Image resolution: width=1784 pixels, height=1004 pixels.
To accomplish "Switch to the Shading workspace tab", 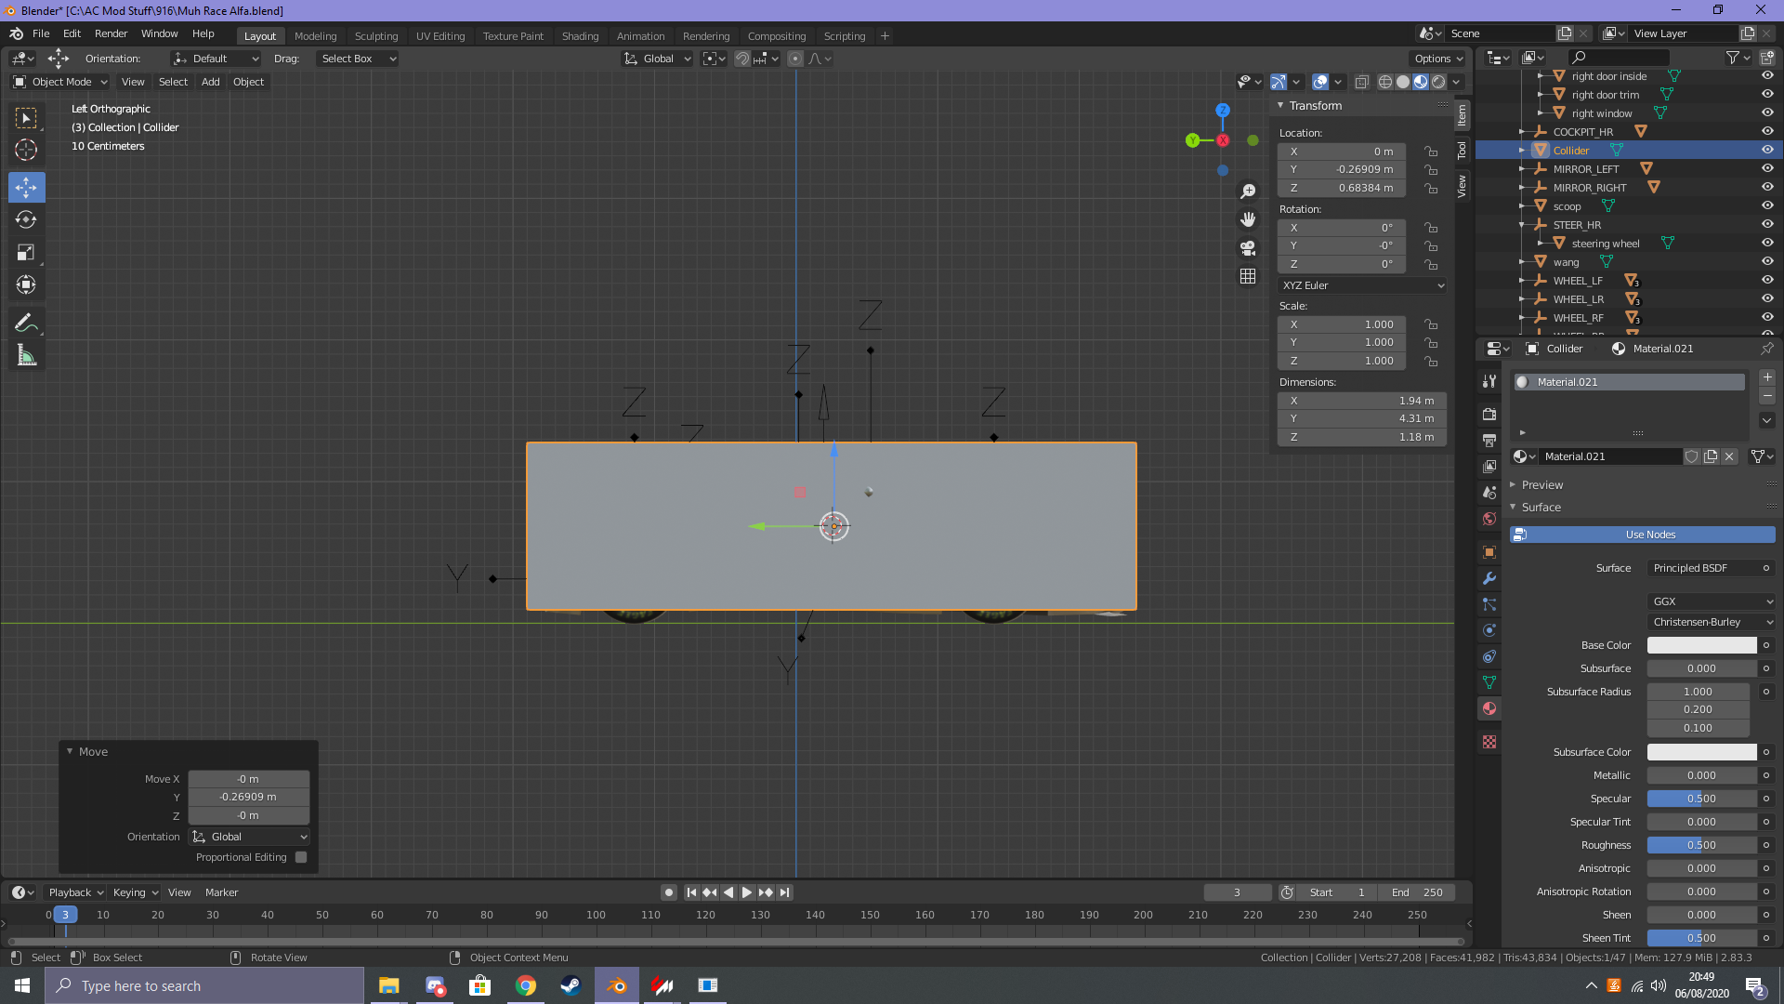I will coord(580,36).
